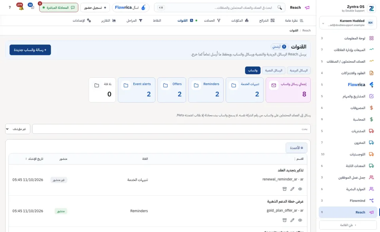Select الرسائل النصية channel tab
This screenshot has width=380, height=232.
click(274, 70)
